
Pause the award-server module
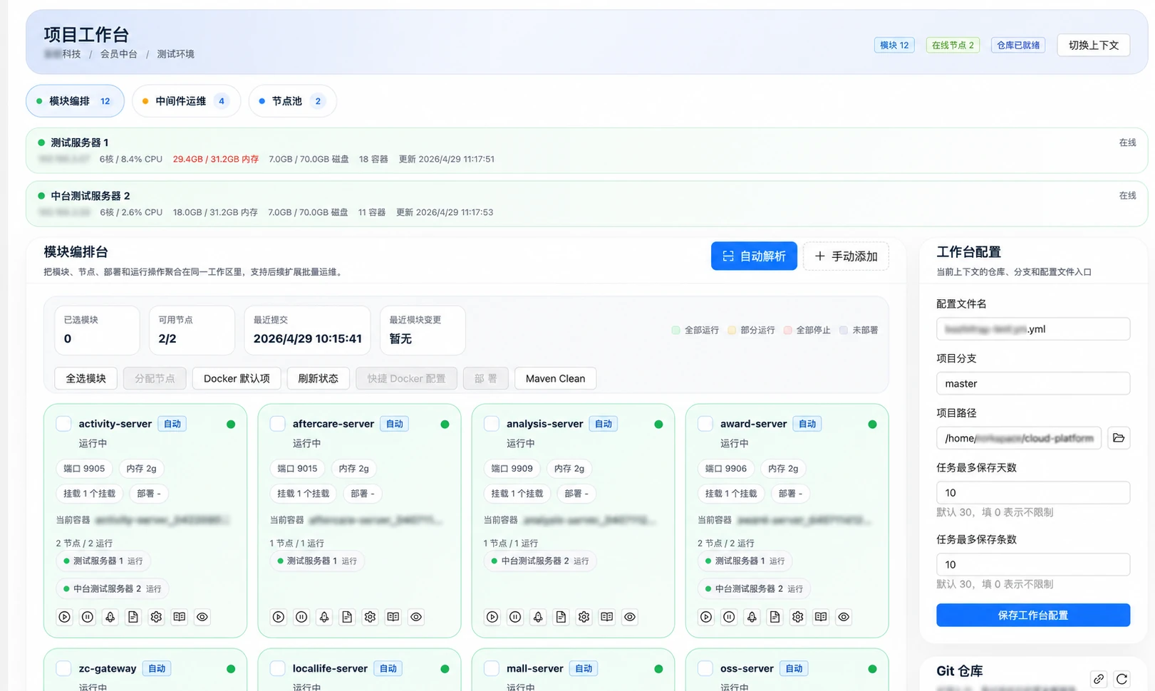729,617
